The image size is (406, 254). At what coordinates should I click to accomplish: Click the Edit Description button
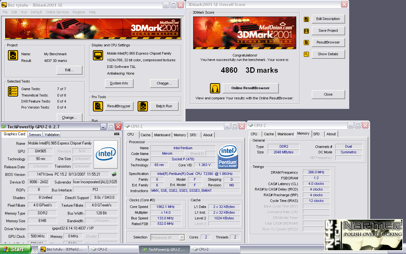(x=328, y=19)
